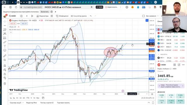187x105 pixels.
Task: Click the Включить protection button
Action: point(45,12)
